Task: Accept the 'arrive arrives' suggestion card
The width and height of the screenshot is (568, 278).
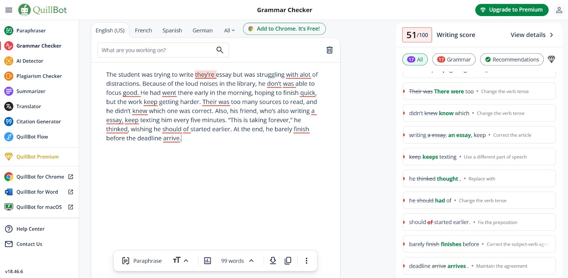Action: [479, 266]
